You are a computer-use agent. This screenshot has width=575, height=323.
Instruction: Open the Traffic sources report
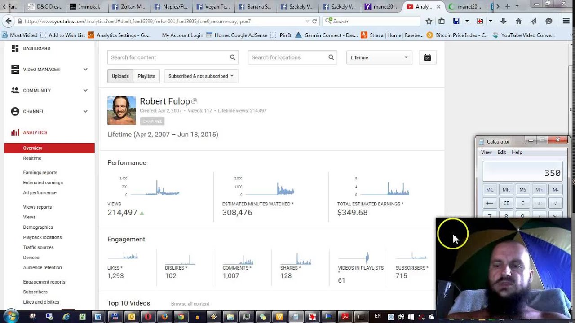pos(38,248)
